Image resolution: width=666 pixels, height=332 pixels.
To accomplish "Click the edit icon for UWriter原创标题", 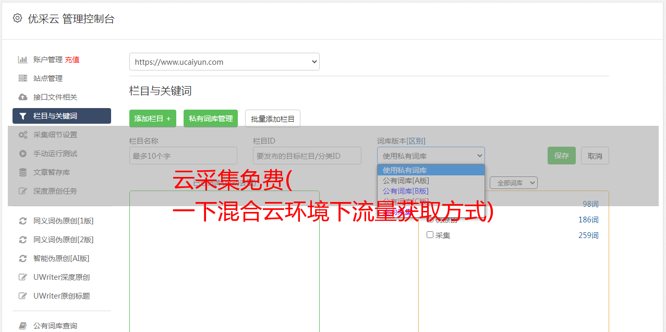I will click(23, 296).
